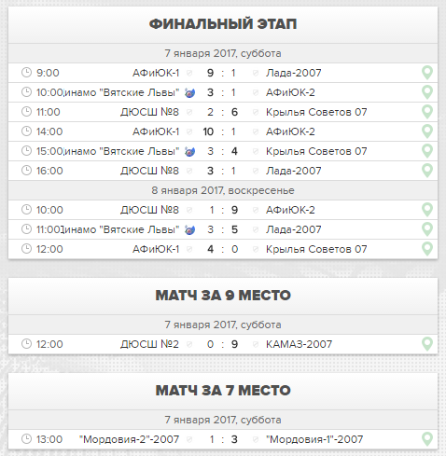The image size is (446, 456).
Task: Open КАМАЗ-2007 team link
Action: [x=299, y=344]
